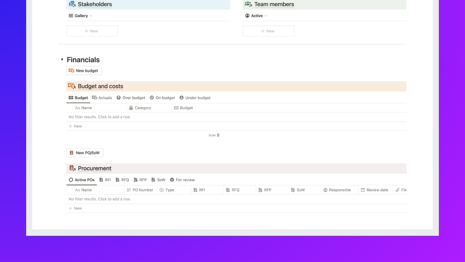Open the Team members linked database title
Image resolution: width=465 pixels, height=262 pixels.
click(274, 4)
